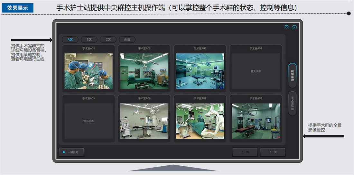Go to previous page with 上一页
This screenshot has width=354, height=175.
(x=245, y=152)
